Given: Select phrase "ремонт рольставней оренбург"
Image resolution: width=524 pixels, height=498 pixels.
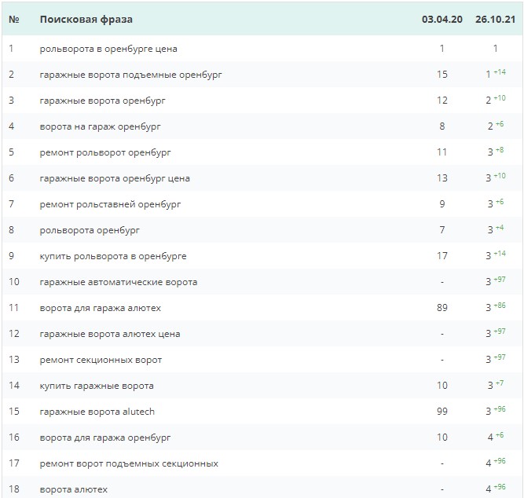Looking at the screenshot, I should pos(110,204).
